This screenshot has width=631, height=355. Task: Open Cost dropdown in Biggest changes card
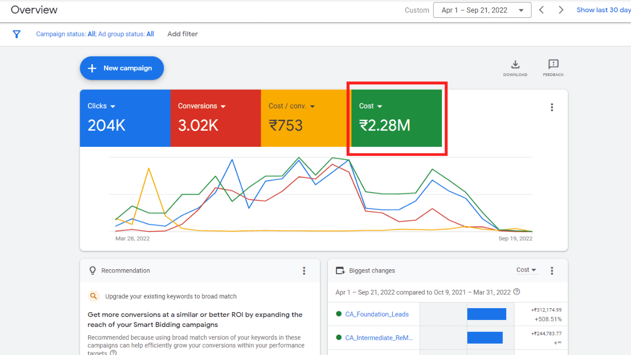pyautogui.click(x=526, y=270)
